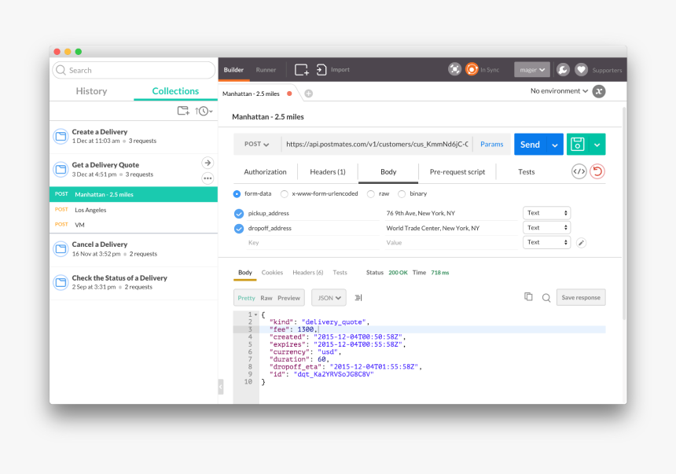Image resolution: width=676 pixels, height=474 pixels.
Task: Open Text type dropdown for dropoff_address
Action: click(x=546, y=228)
